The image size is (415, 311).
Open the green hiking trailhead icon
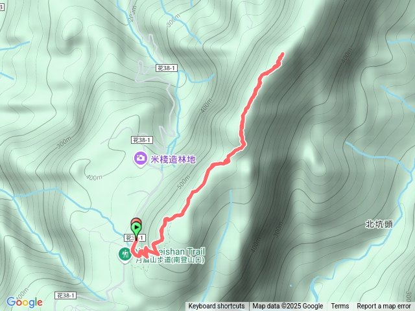tap(124, 255)
